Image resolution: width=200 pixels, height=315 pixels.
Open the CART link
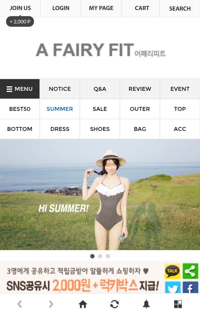[x=142, y=8]
